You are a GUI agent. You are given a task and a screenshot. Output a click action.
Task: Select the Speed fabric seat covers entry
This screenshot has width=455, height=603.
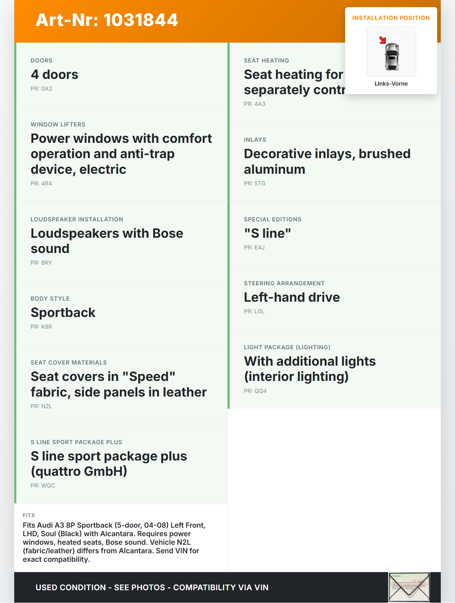pos(118,384)
